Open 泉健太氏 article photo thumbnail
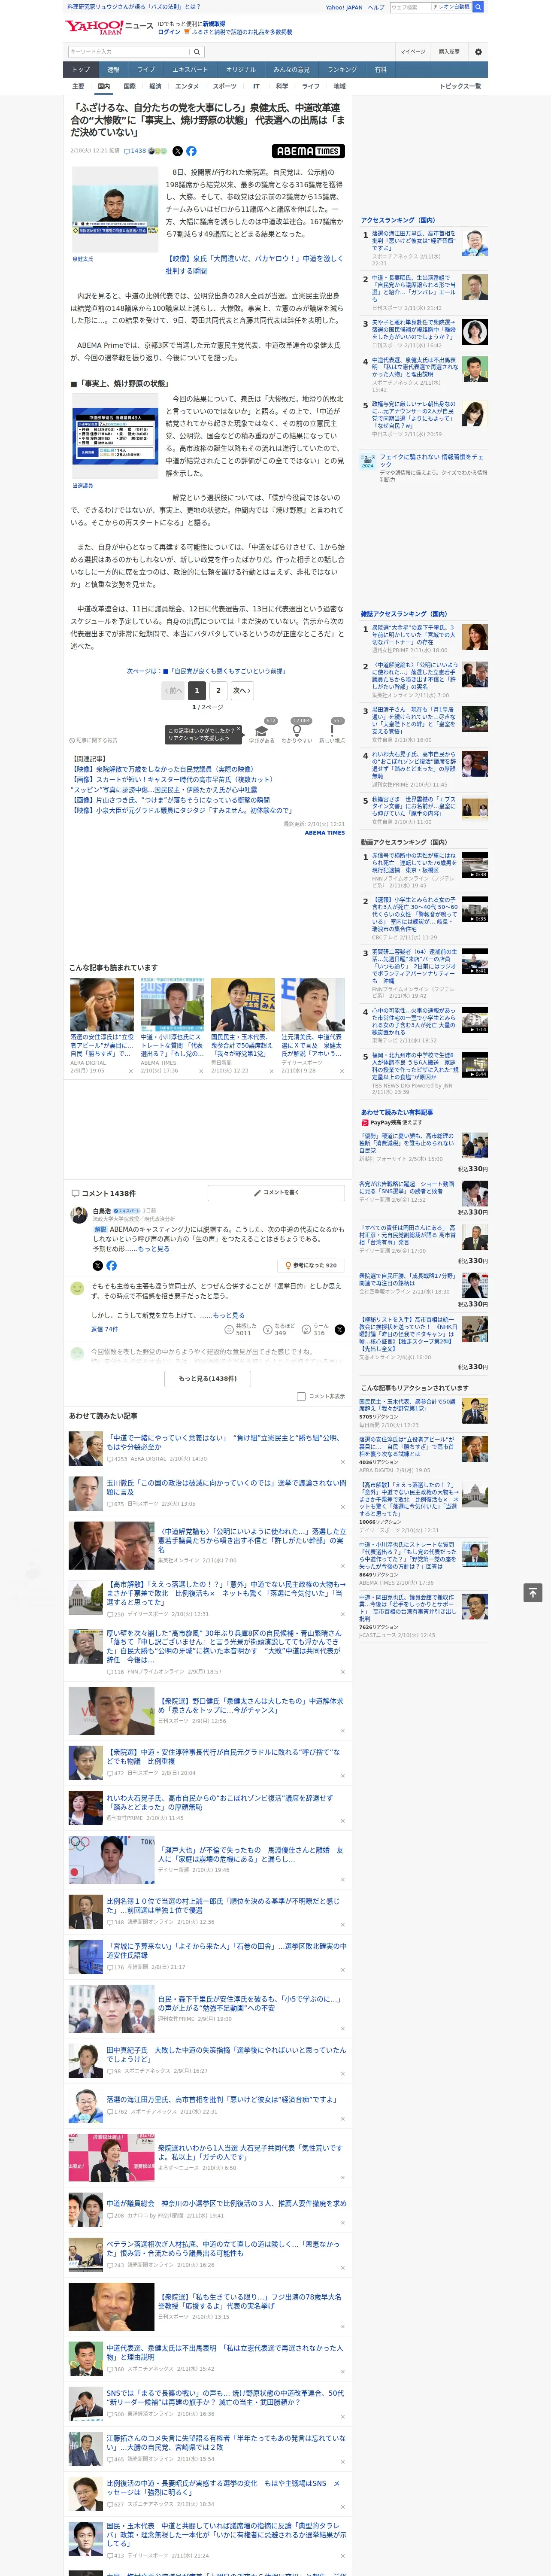 click(x=115, y=210)
